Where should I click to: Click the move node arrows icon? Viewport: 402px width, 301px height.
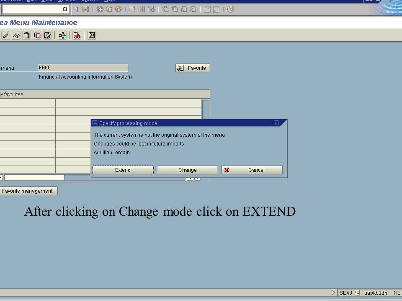point(62,35)
